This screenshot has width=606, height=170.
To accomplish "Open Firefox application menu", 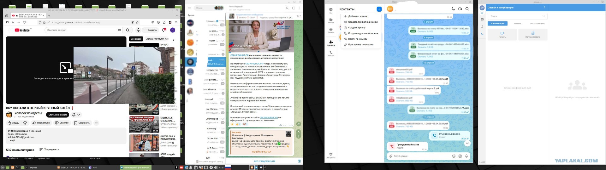I will (x=176, y=22).
